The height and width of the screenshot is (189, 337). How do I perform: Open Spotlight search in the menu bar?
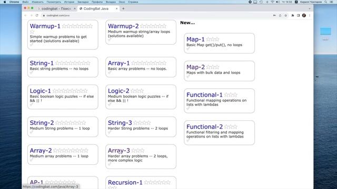(326, 2)
